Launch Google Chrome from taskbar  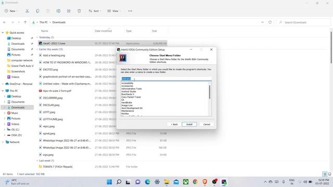tap(195, 182)
